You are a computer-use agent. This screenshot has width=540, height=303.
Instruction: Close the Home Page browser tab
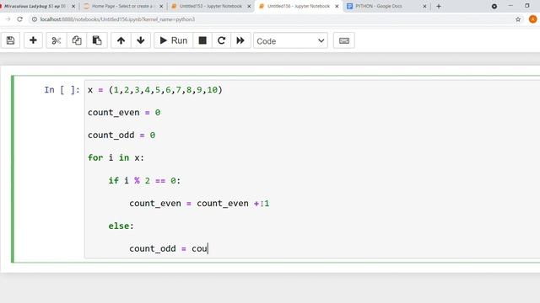[161, 6]
